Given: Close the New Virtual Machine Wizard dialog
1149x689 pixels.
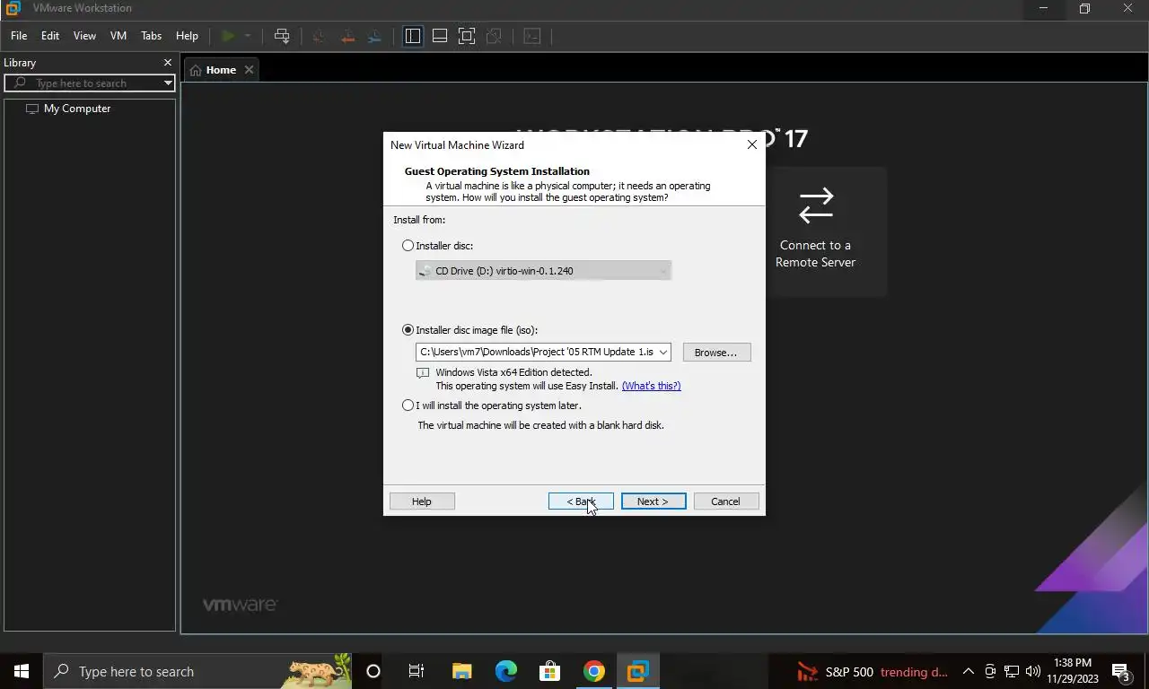Looking at the screenshot, I should [752, 144].
